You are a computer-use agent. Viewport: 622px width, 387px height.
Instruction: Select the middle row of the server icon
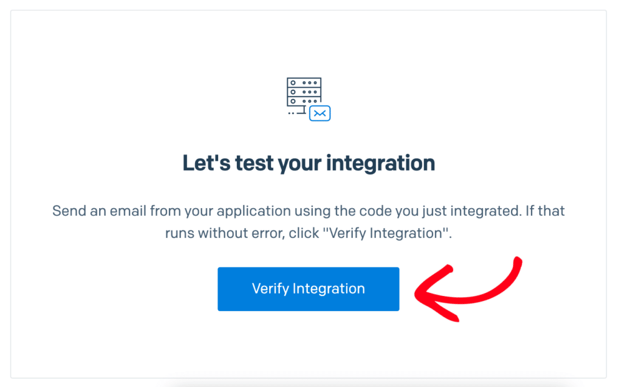[x=304, y=92]
